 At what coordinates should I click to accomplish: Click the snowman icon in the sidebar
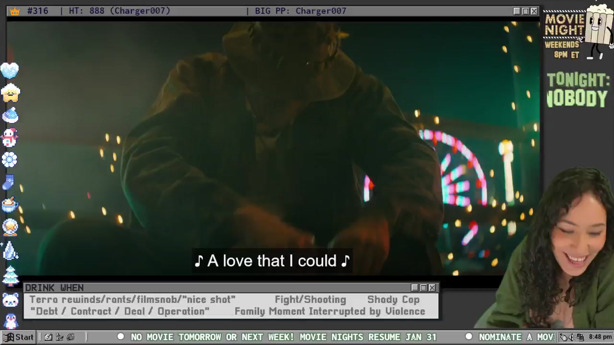pyautogui.click(x=10, y=138)
